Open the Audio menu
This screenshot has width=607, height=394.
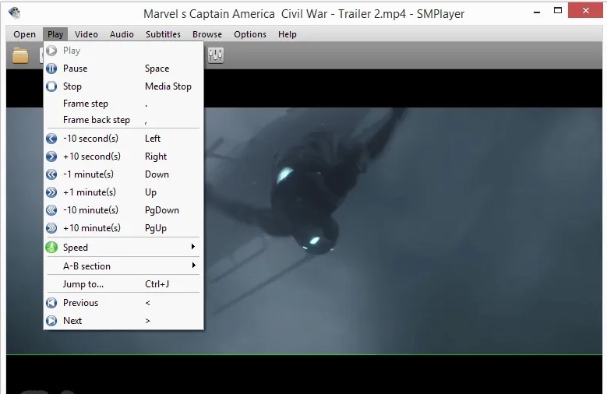122,34
